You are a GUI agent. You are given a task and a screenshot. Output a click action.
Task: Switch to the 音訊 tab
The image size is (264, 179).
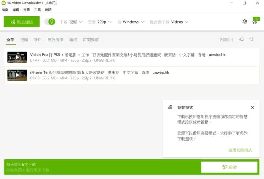(x=38, y=40)
